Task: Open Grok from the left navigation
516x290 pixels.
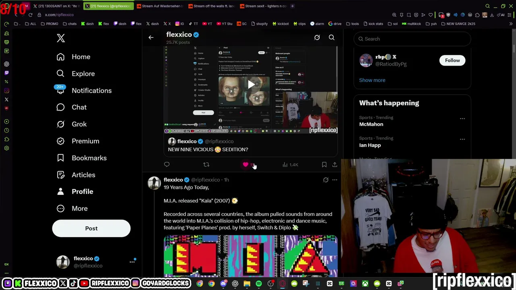Action: [x=71, y=124]
